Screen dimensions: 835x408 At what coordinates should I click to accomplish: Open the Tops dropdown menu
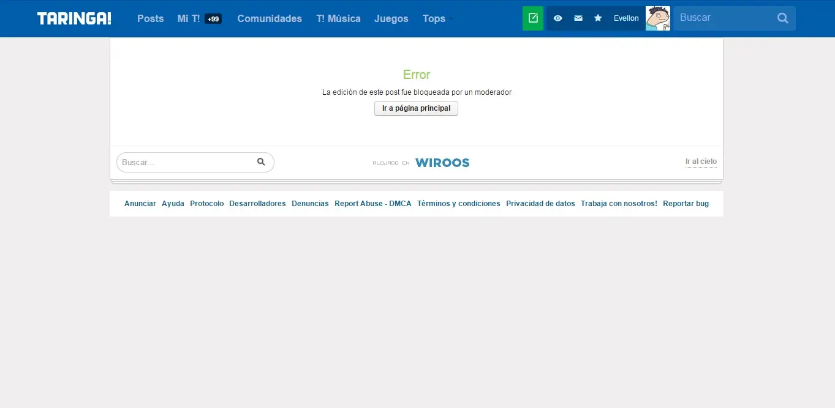pos(433,19)
